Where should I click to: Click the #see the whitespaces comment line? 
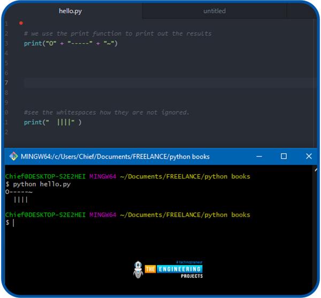point(106,113)
